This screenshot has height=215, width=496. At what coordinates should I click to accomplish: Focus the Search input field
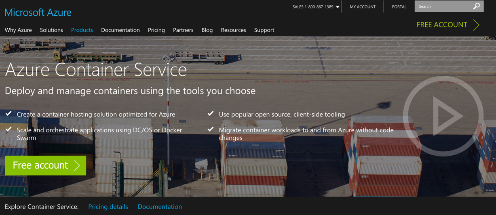(x=443, y=6)
